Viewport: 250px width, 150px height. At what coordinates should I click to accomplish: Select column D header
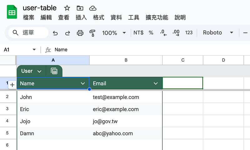[x=223, y=60]
